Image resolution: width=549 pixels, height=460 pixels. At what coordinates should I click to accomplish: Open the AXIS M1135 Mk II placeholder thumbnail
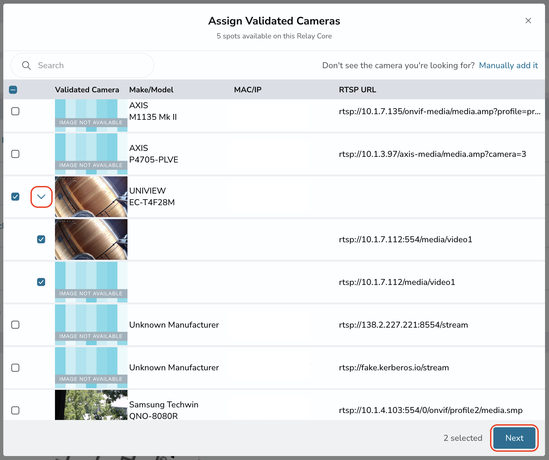(x=91, y=115)
